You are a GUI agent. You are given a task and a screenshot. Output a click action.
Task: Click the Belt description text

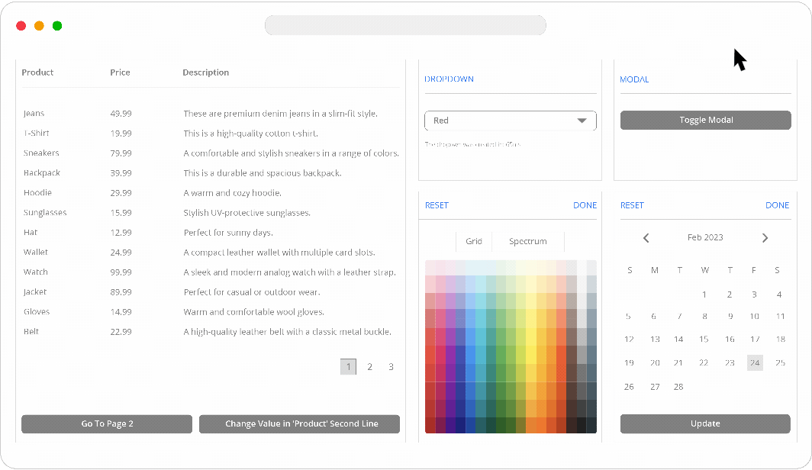288,332
